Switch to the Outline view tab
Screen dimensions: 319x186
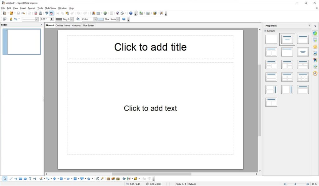59,25
